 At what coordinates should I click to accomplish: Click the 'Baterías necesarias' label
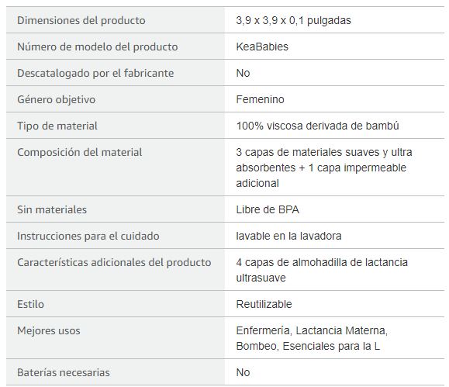tap(64, 372)
